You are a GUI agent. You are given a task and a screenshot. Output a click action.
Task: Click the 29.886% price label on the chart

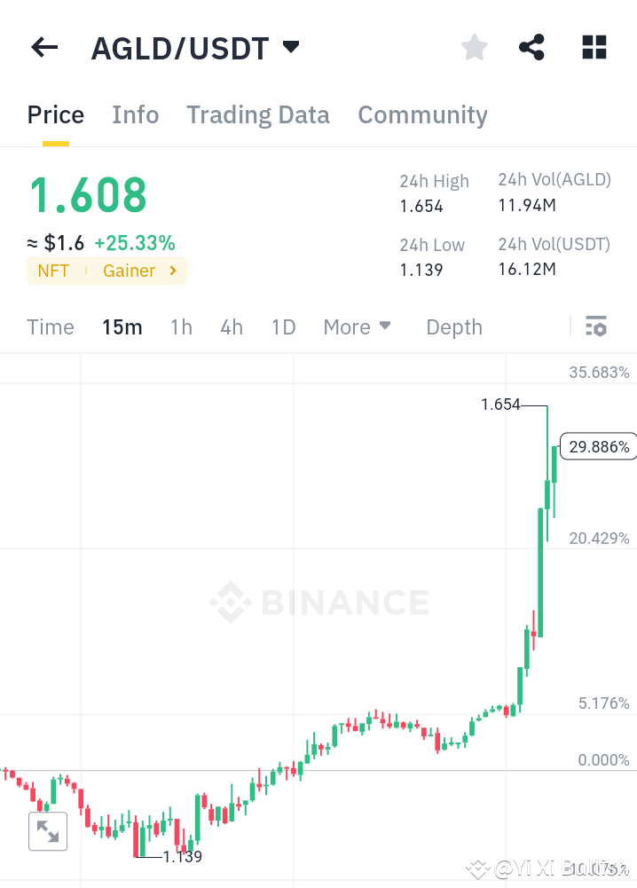(599, 446)
